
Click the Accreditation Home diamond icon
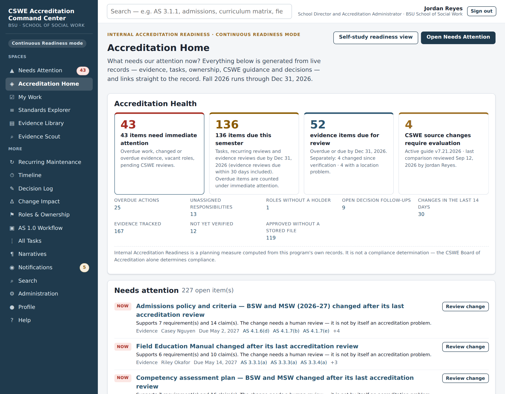pos(12,84)
